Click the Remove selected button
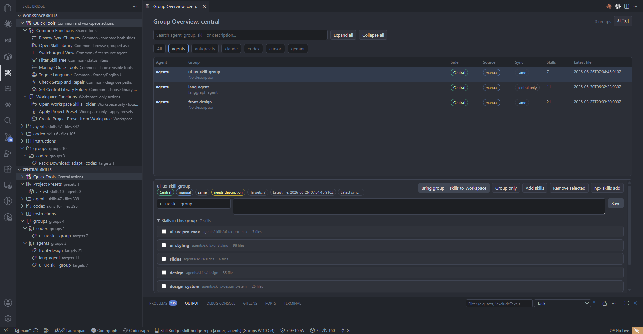The height and width of the screenshot is (334, 643). coord(569,188)
